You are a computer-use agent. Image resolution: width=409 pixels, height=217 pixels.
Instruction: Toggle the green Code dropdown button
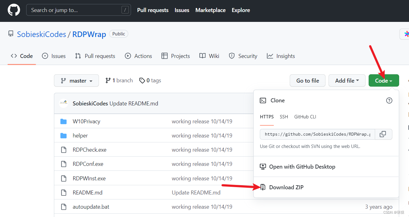point(383,81)
